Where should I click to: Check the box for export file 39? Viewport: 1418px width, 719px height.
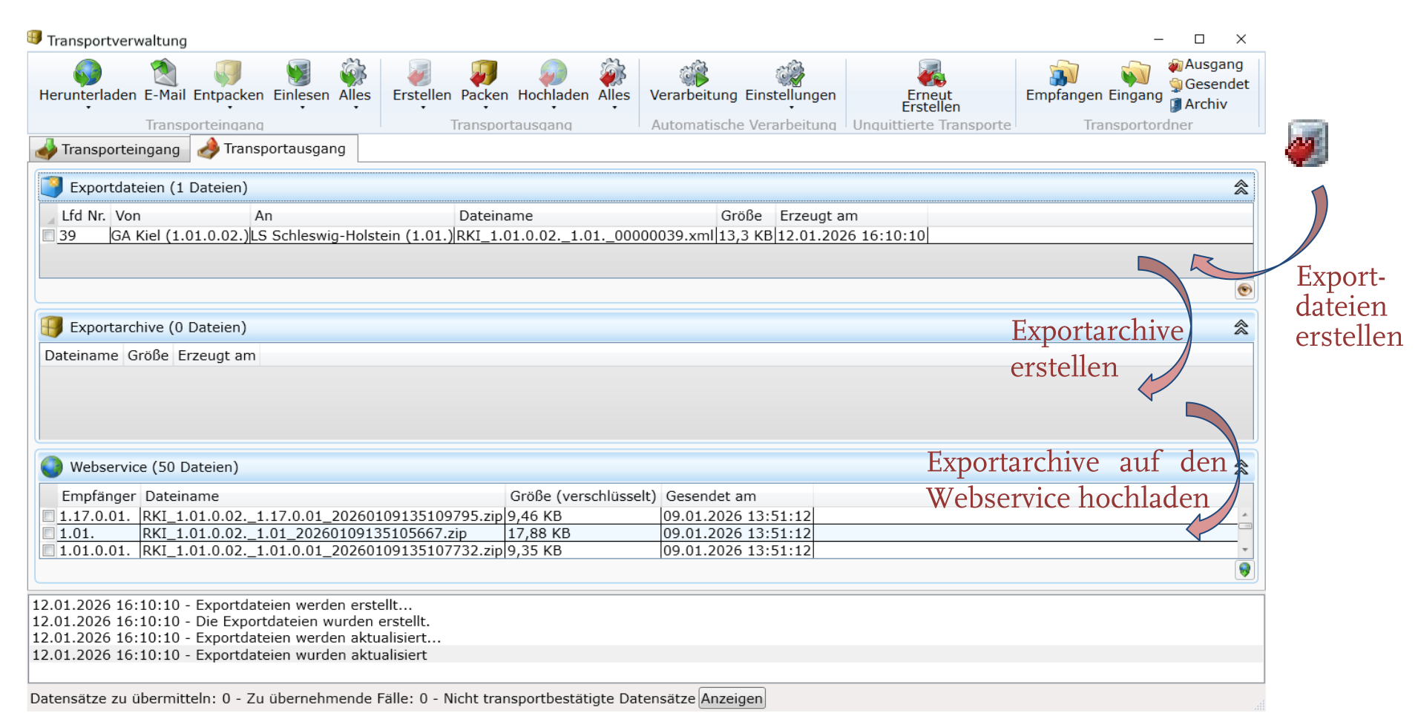pos(49,236)
